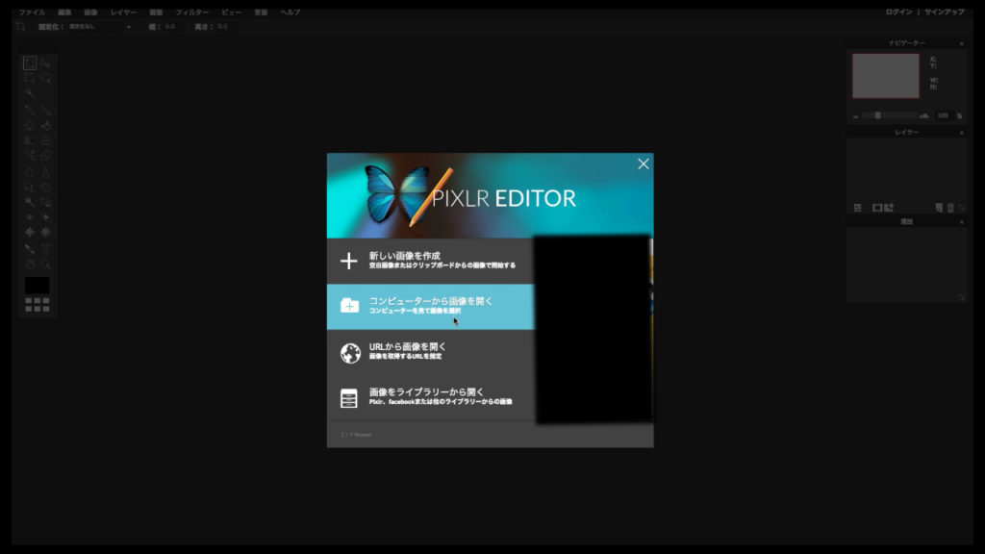This screenshot has width=985, height=554.
Task: Click the サインアップ link
Action: coord(945,12)
